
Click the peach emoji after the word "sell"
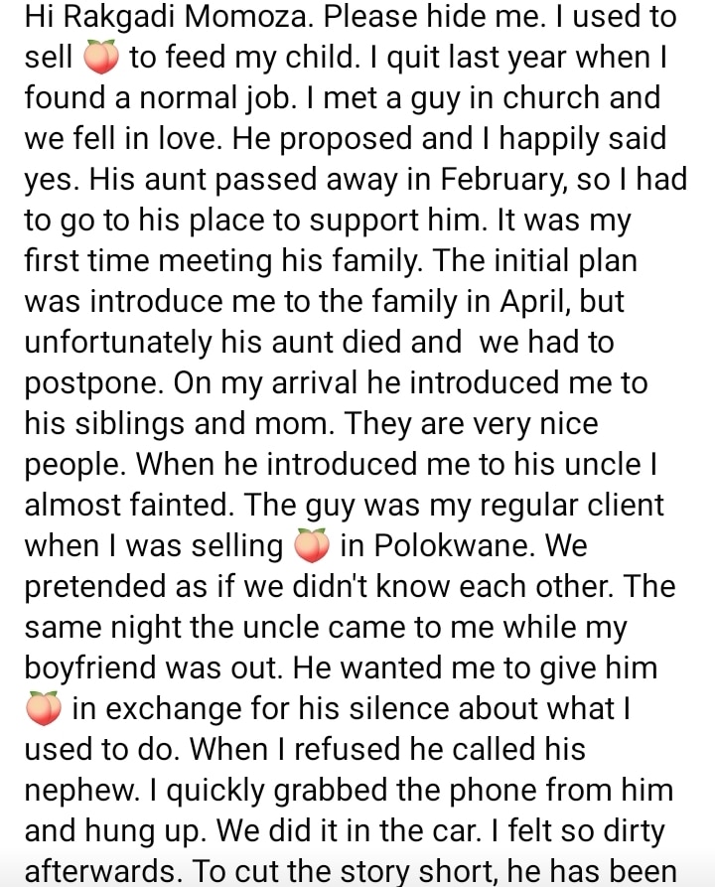[101, 58]
